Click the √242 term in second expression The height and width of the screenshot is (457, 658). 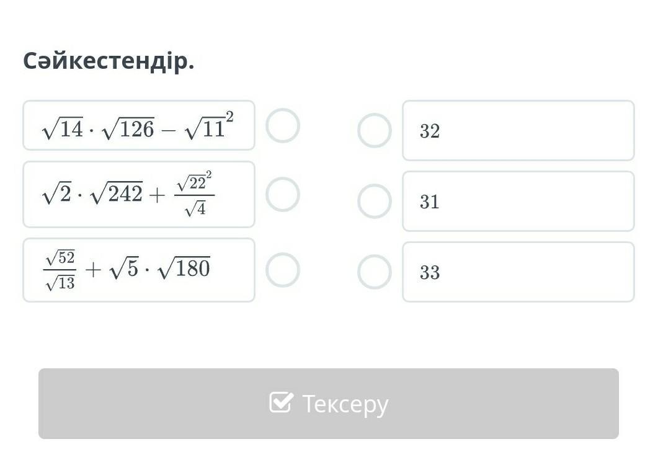tap(117, 194)
